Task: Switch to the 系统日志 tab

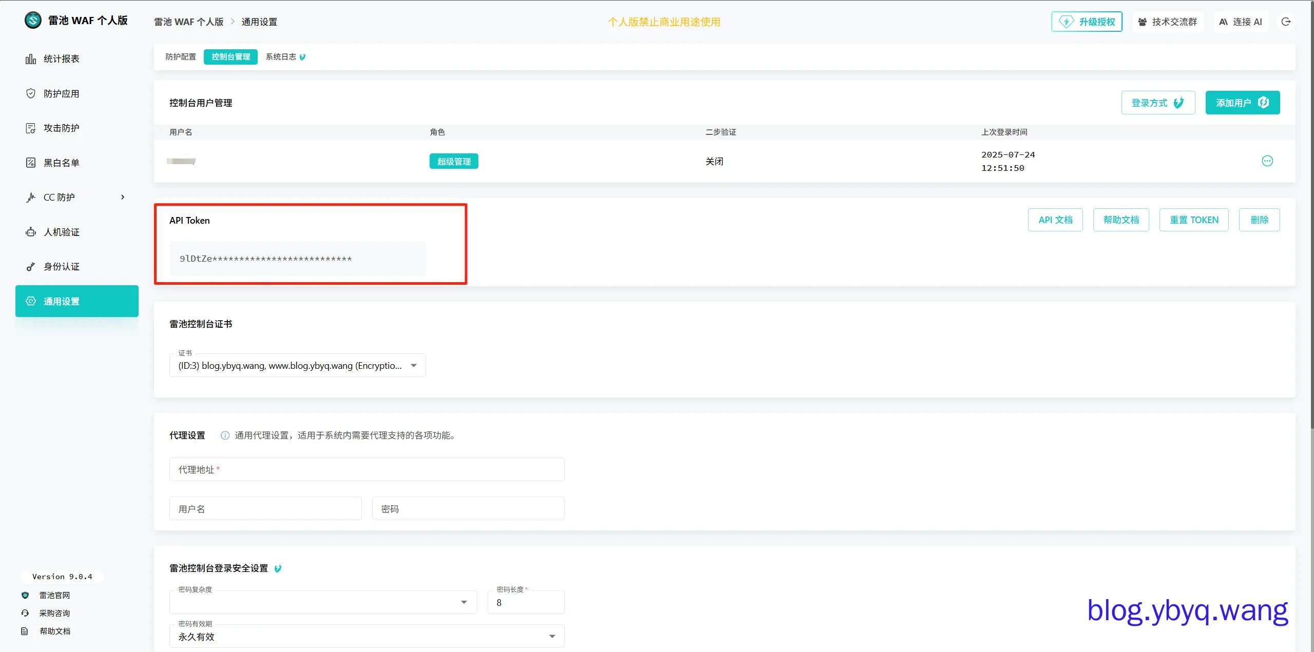Action: coord(285,57)
